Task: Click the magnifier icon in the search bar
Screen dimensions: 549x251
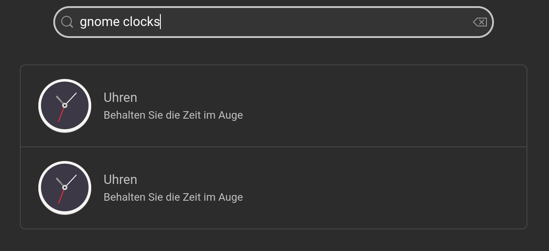Action: click(67, 22)
